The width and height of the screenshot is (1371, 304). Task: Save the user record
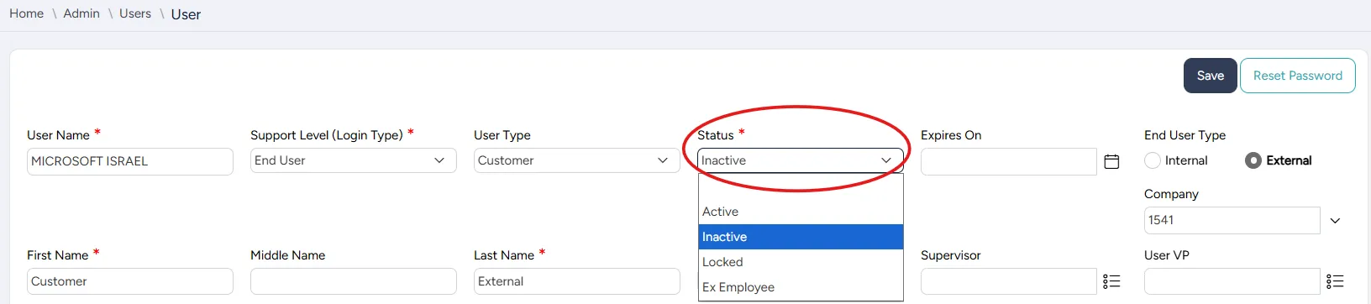coord(1211,76)
